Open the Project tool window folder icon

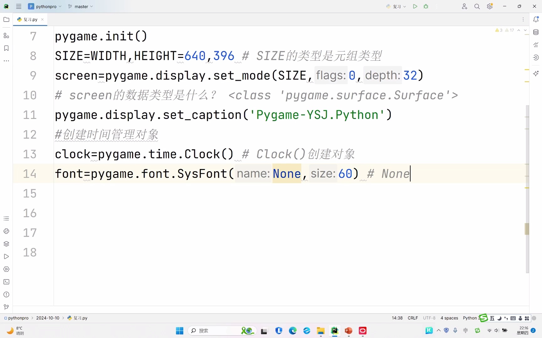[x=6, y=19]
